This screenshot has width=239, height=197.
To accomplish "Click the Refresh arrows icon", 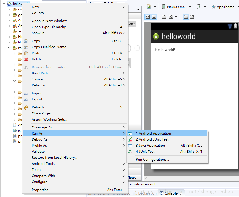I will [26, 107].
